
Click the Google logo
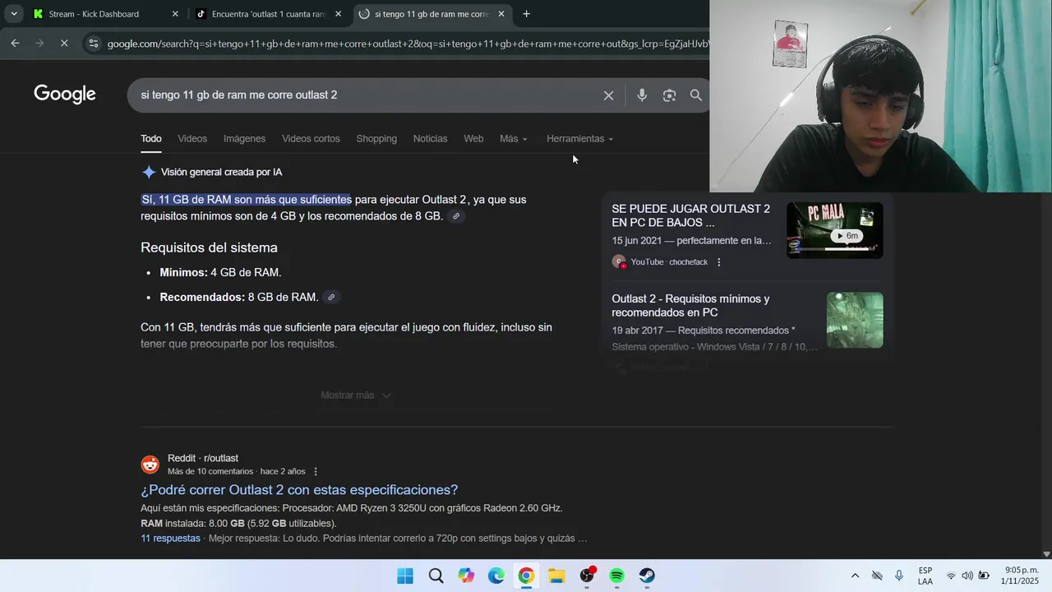[65, 95]
